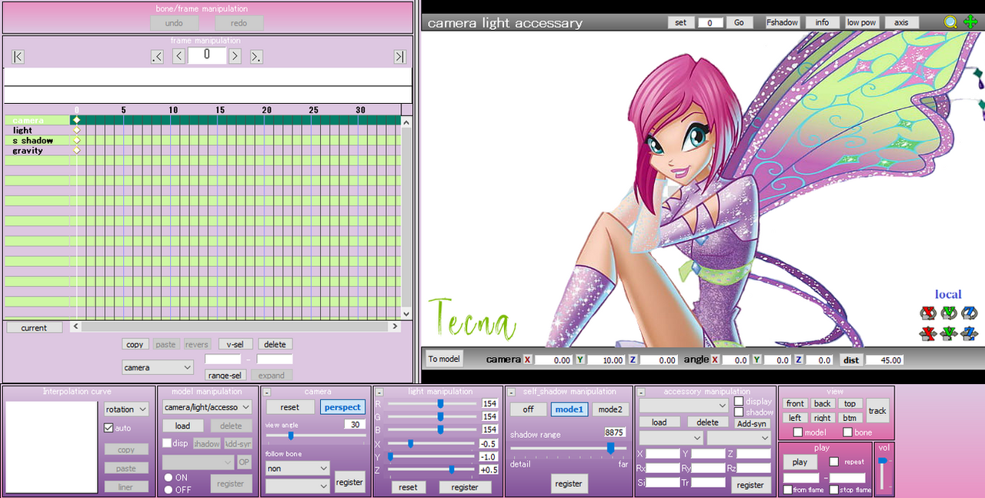Click the To model button
This screenshot has height=498, width=985.
(444, 359)
